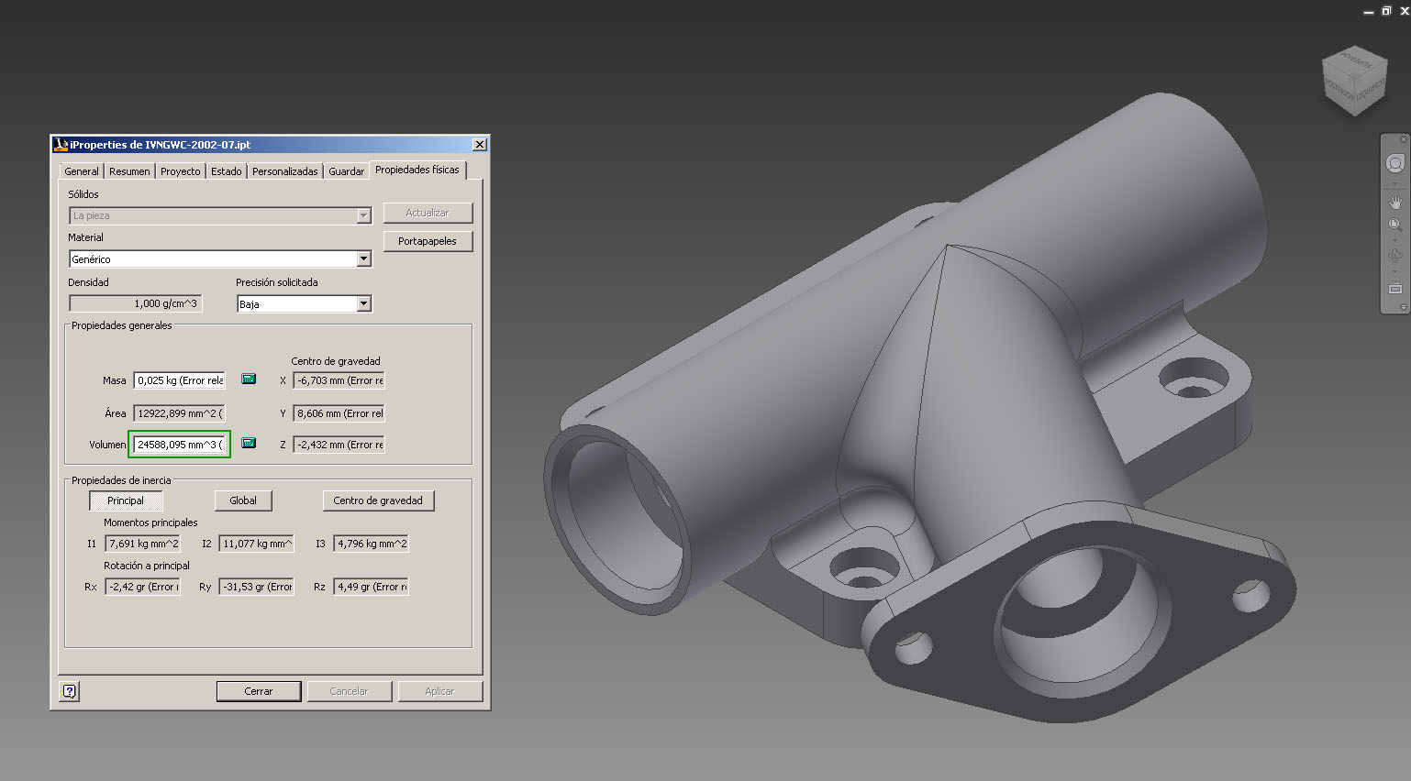The height and width of the screenshot is (781, 1411).
Task: Select the Propiedades físicas tab
Action: tap(417, 170)
